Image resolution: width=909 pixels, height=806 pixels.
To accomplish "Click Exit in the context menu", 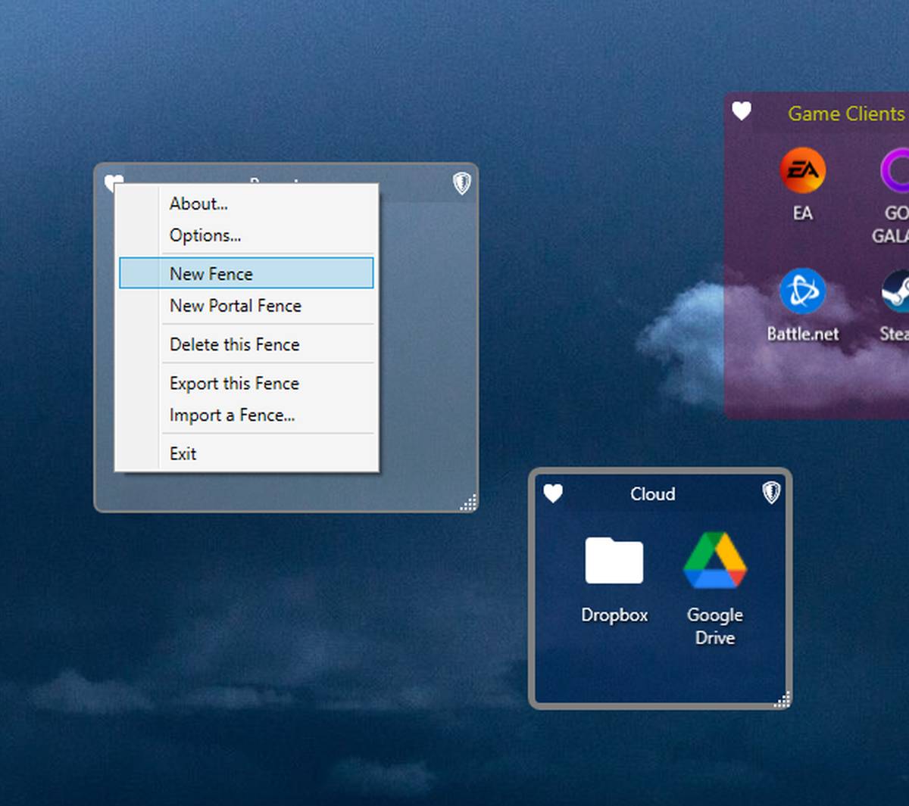I will coord(183,454).
